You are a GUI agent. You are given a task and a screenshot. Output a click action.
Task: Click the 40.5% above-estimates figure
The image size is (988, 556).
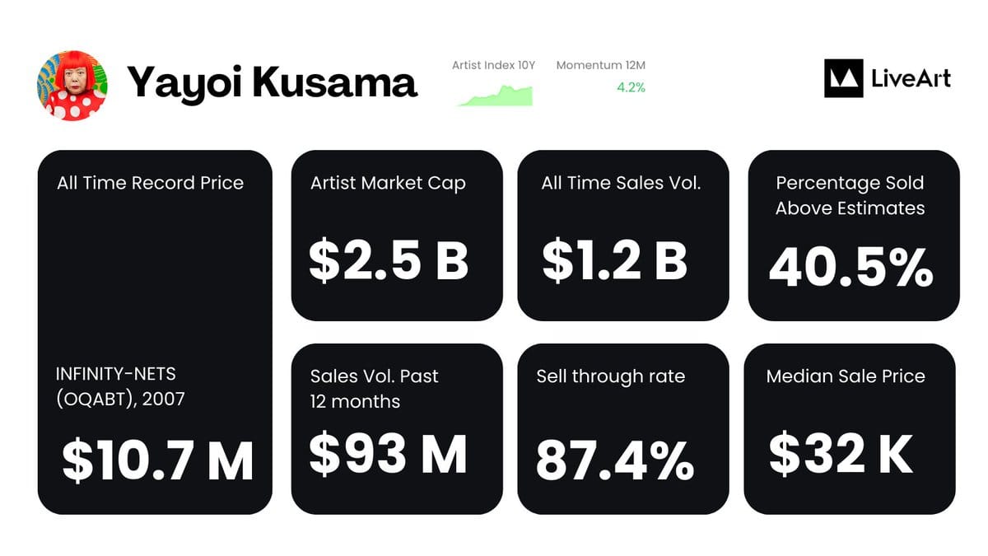click(x=851, y=267)
